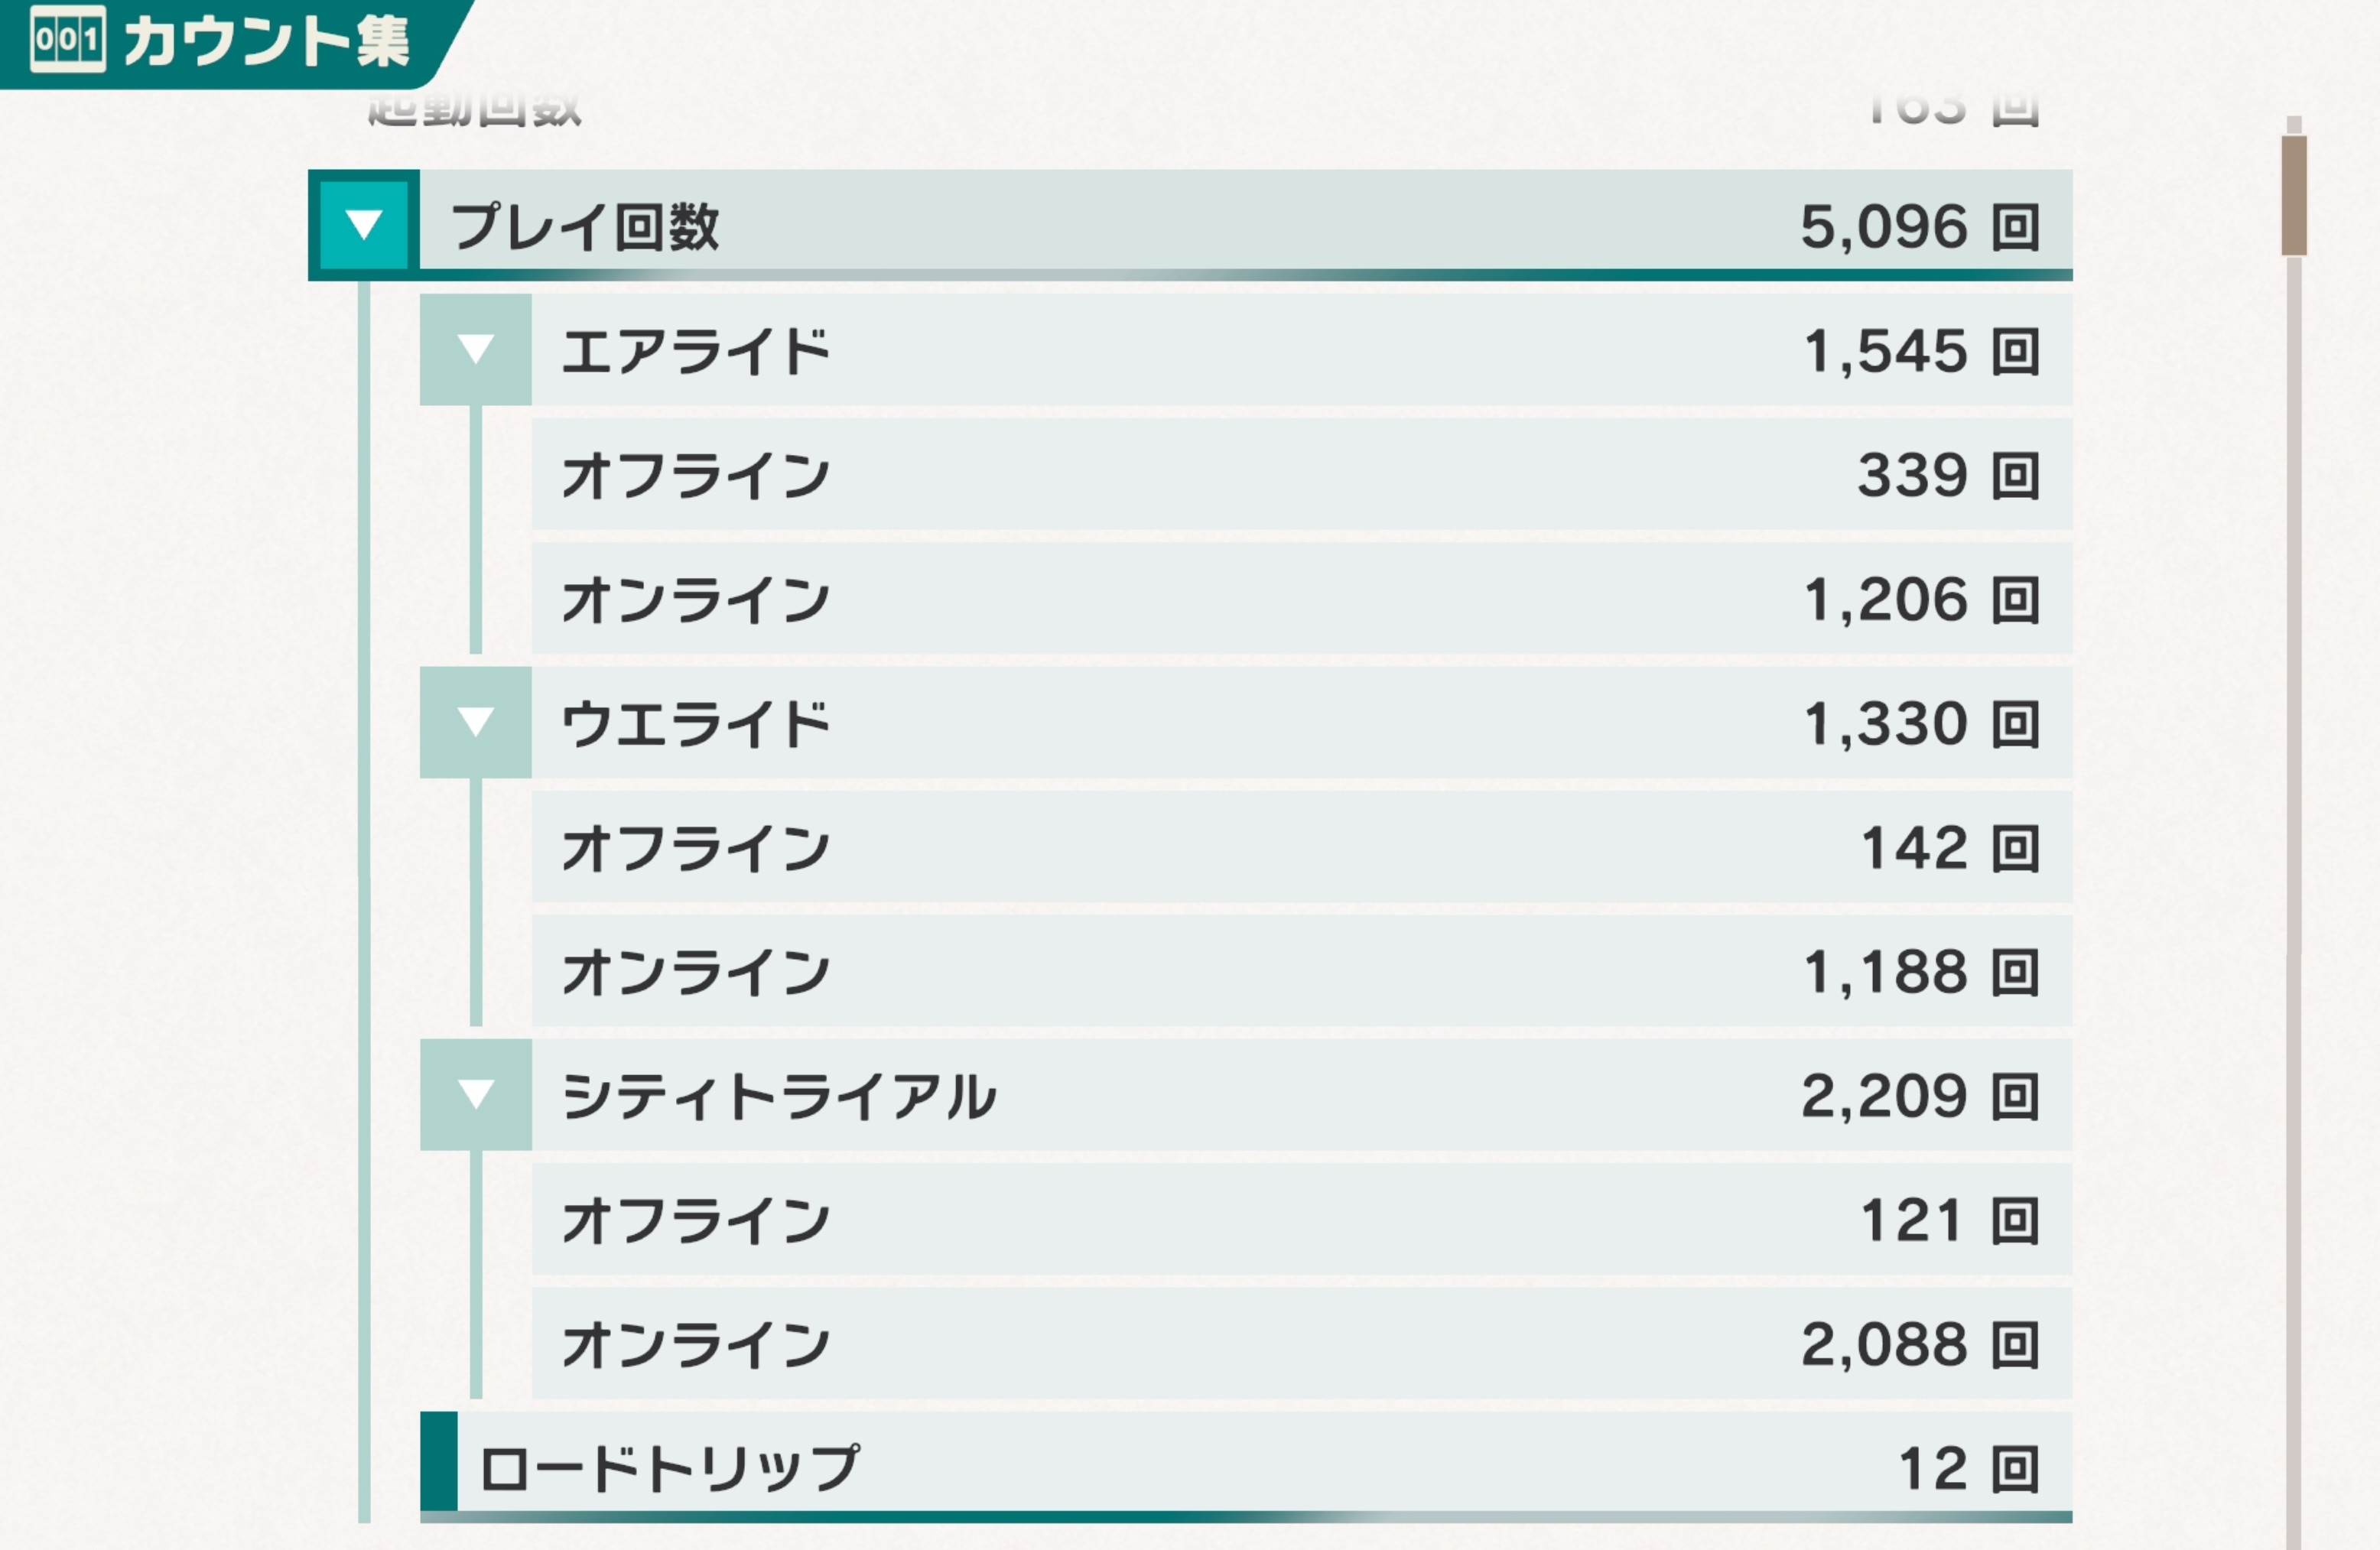Select the ウエライド row label

(x=696, y=724)
